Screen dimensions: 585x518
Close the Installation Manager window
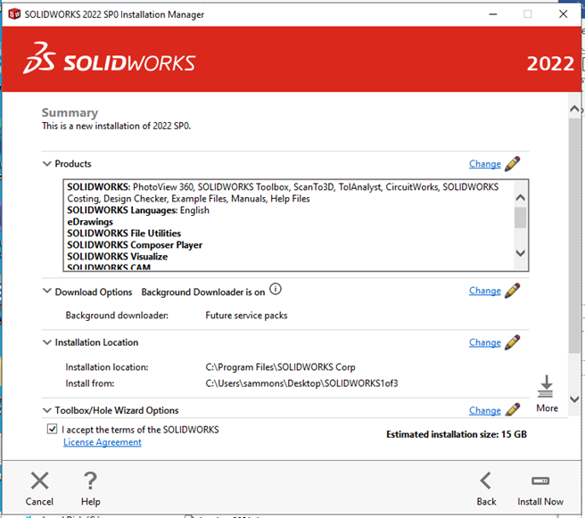point(563,14)
